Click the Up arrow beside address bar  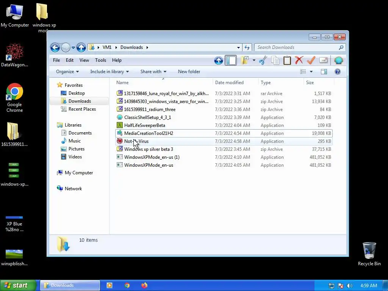click(81, 47)
